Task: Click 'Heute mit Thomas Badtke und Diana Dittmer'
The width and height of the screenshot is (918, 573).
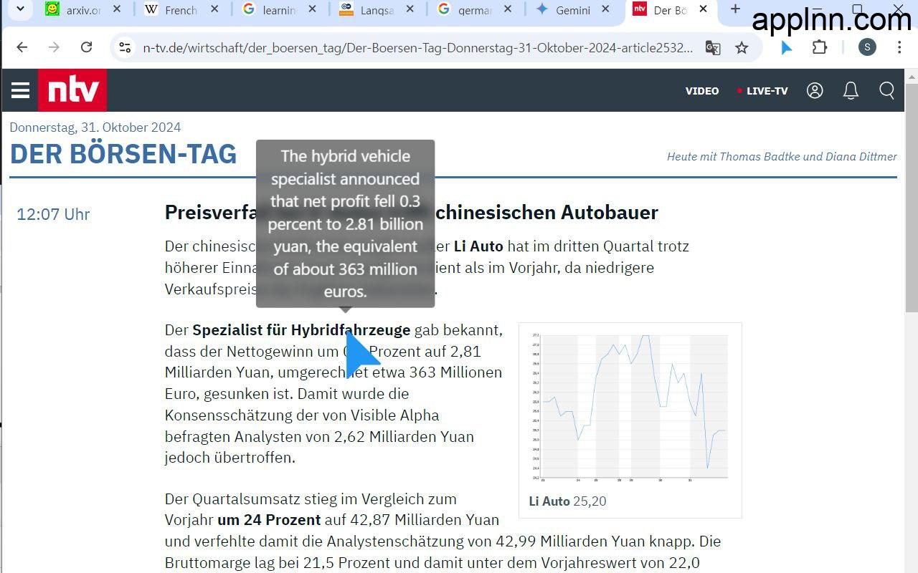Action: coord(782,156)
